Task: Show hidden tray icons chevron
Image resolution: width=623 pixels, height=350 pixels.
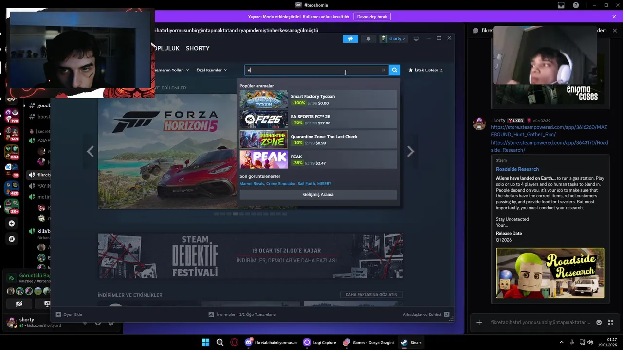Action: [562, 342]
